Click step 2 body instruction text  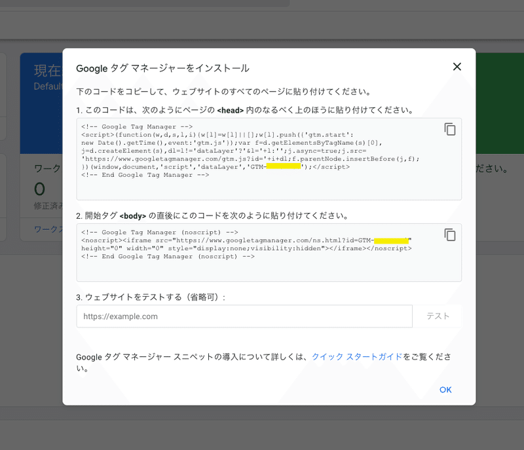click(213, 216)
